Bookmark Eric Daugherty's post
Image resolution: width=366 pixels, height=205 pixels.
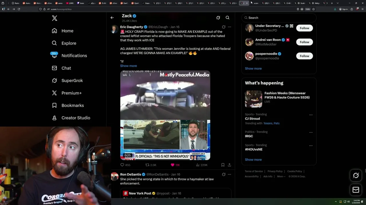point(223,165)
